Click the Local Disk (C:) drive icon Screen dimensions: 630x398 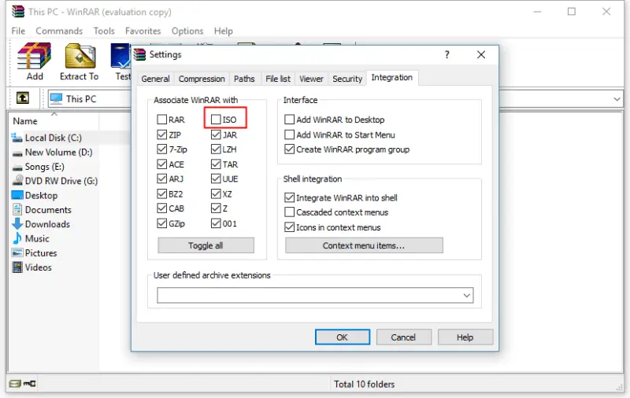coord(17,138)
